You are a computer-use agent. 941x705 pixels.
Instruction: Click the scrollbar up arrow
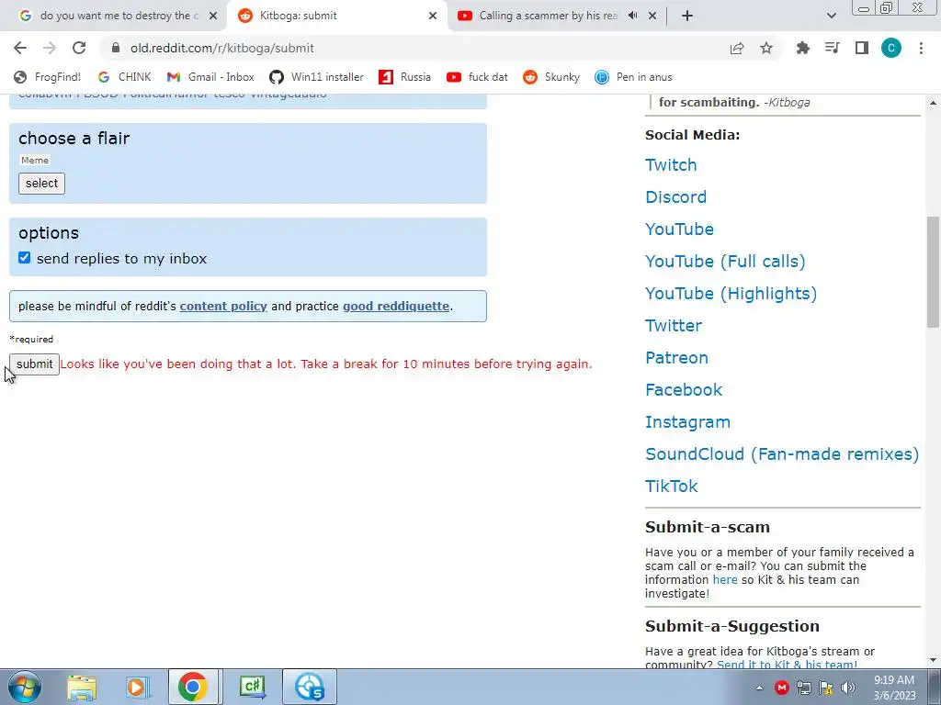pos(934,103)
